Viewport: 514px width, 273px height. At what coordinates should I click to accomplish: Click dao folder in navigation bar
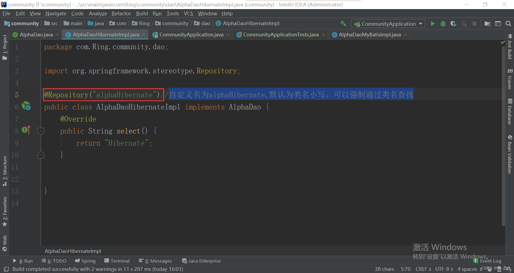202,24
